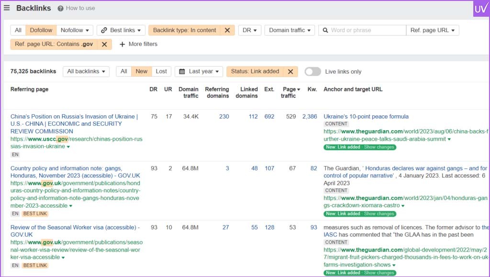The width and height of the screenshot is (490, 277).
Task: Click Show changes in the Seasonal Worker row
Action: tap(379, 273)
